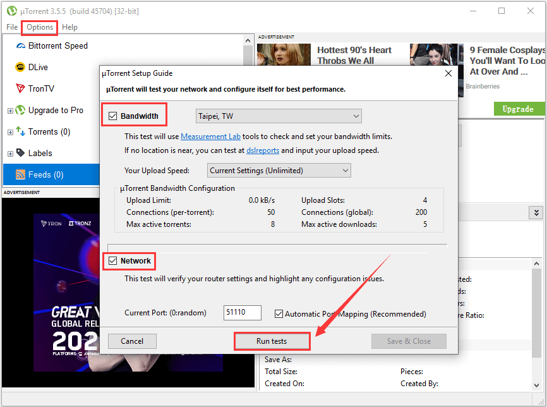Expand the Upgrade to Pro tree node
Viewport: 547px width, 407px height.
click(x=10, y=111)
